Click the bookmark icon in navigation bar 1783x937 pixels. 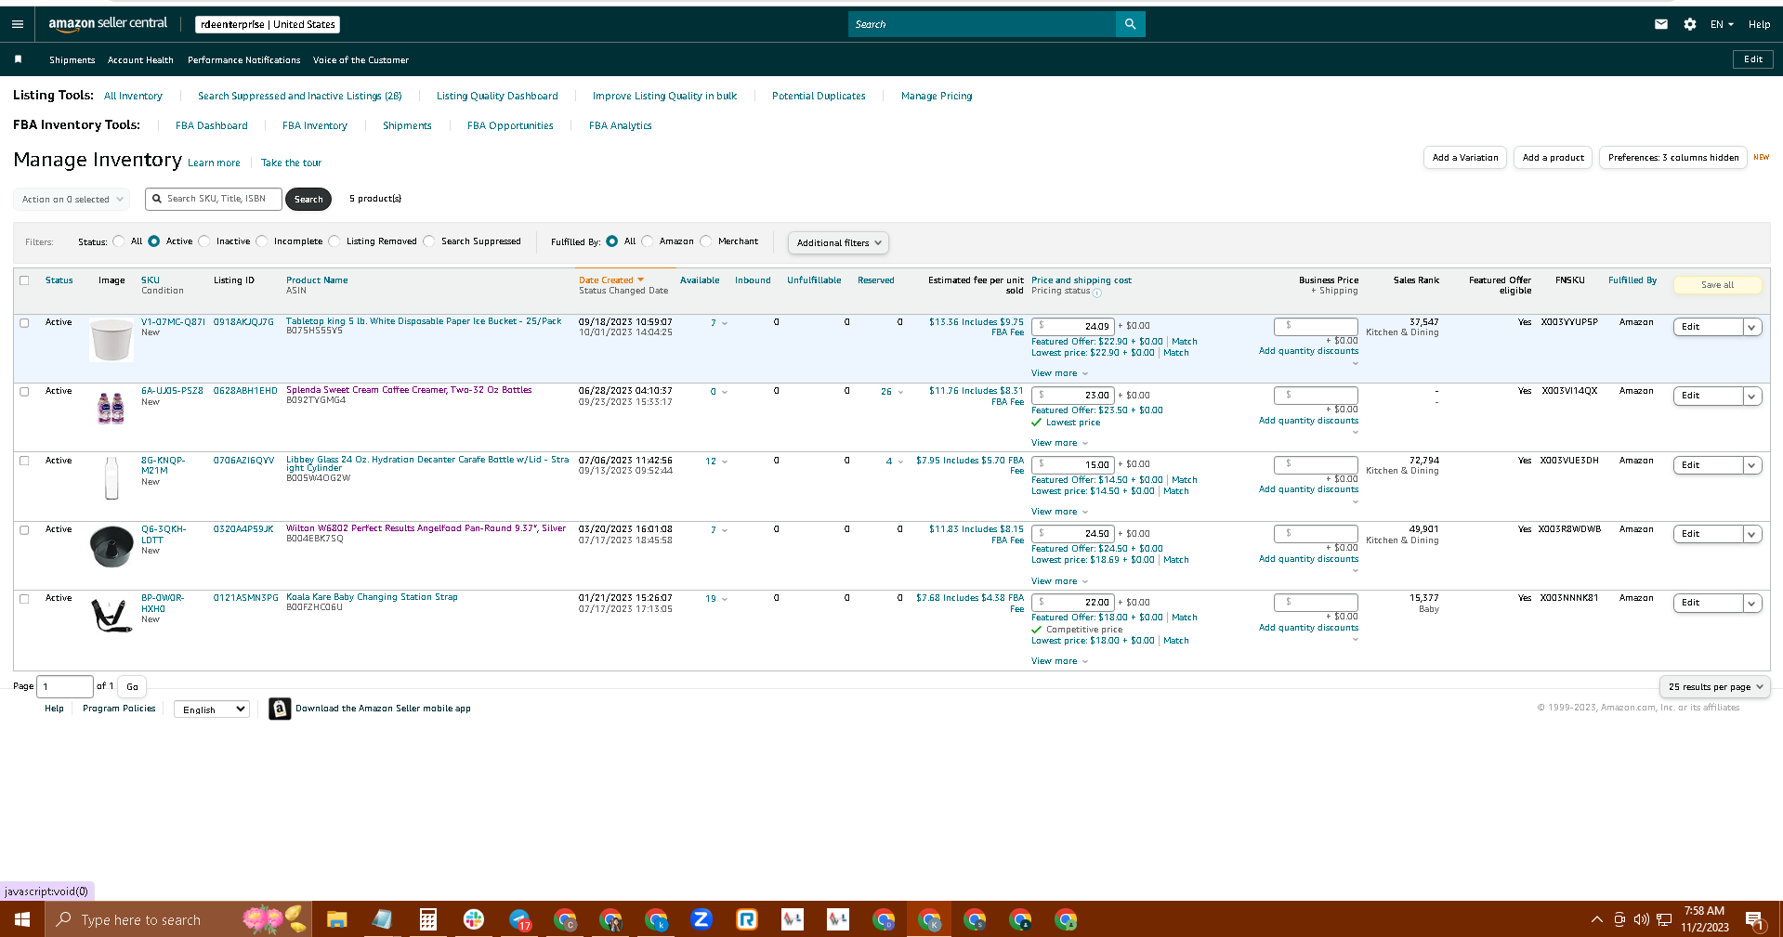tap(18, 59)
